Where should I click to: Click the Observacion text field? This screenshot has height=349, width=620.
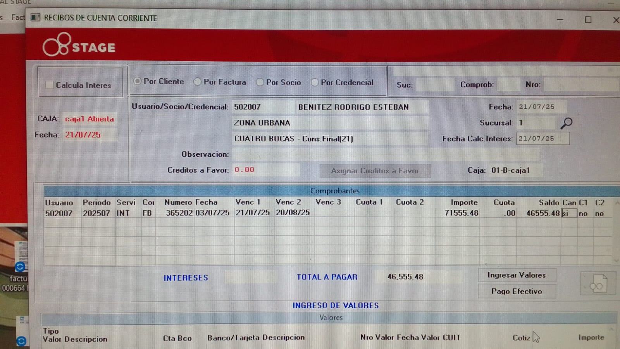coord(385,154)
